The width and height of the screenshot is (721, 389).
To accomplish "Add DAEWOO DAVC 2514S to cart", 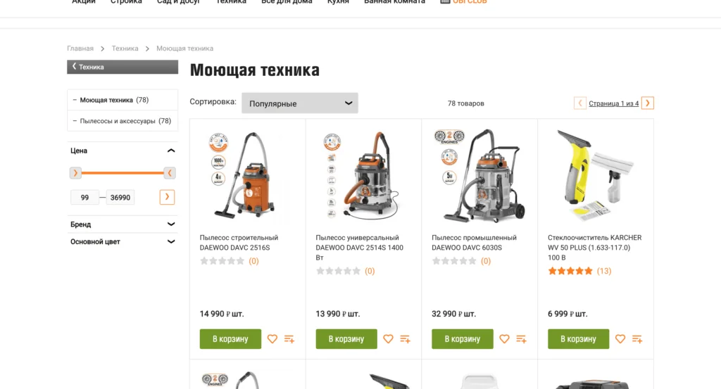I will click(x=346, y=339).
